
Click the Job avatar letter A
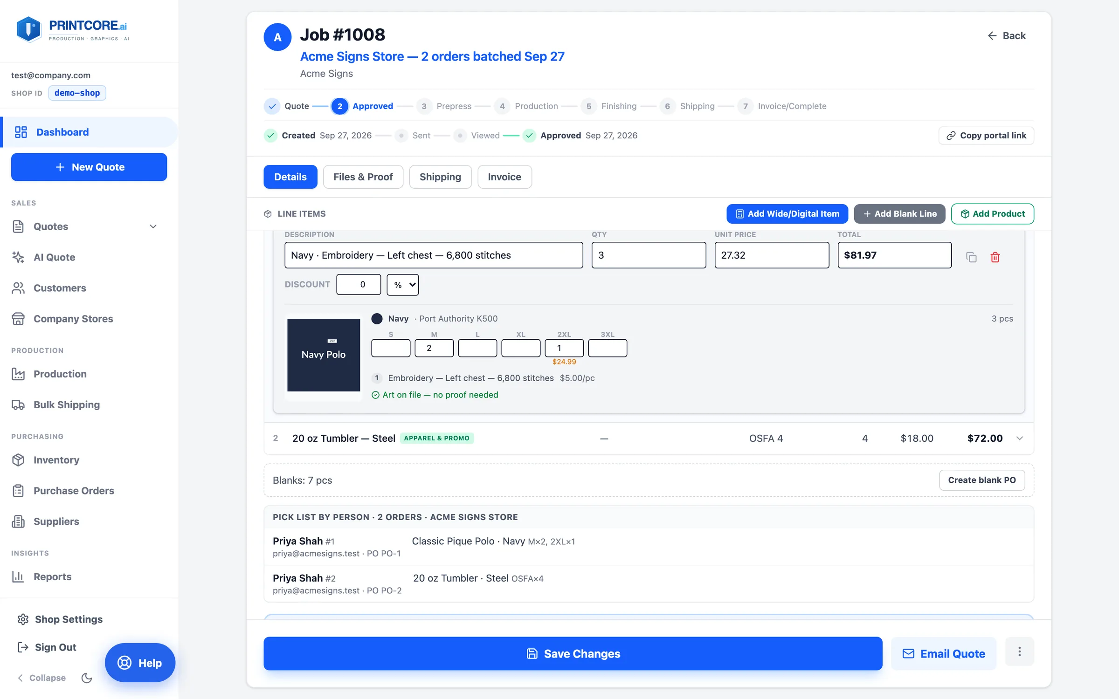click(x=277, y=37)
